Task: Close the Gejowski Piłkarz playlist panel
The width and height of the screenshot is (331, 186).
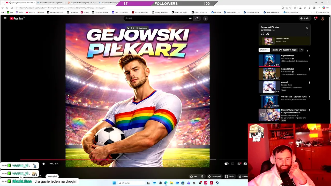Action: click(307, 28)
